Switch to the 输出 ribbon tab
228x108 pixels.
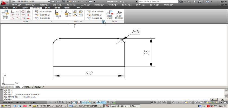[x=67, y=8]
